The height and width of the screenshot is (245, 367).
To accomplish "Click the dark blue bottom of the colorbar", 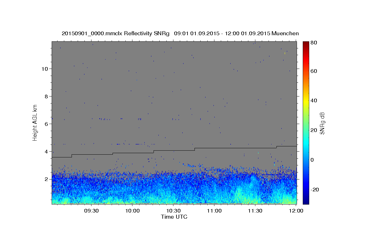I will click(306, 202).
